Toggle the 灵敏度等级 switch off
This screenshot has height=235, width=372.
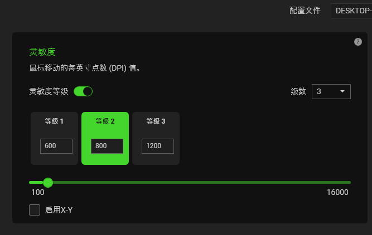click(83, 91)
